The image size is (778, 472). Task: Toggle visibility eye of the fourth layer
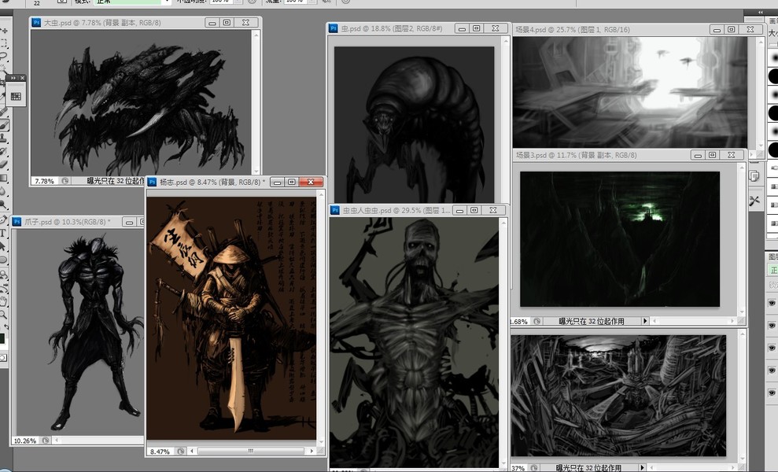click(x=772, y=371)
